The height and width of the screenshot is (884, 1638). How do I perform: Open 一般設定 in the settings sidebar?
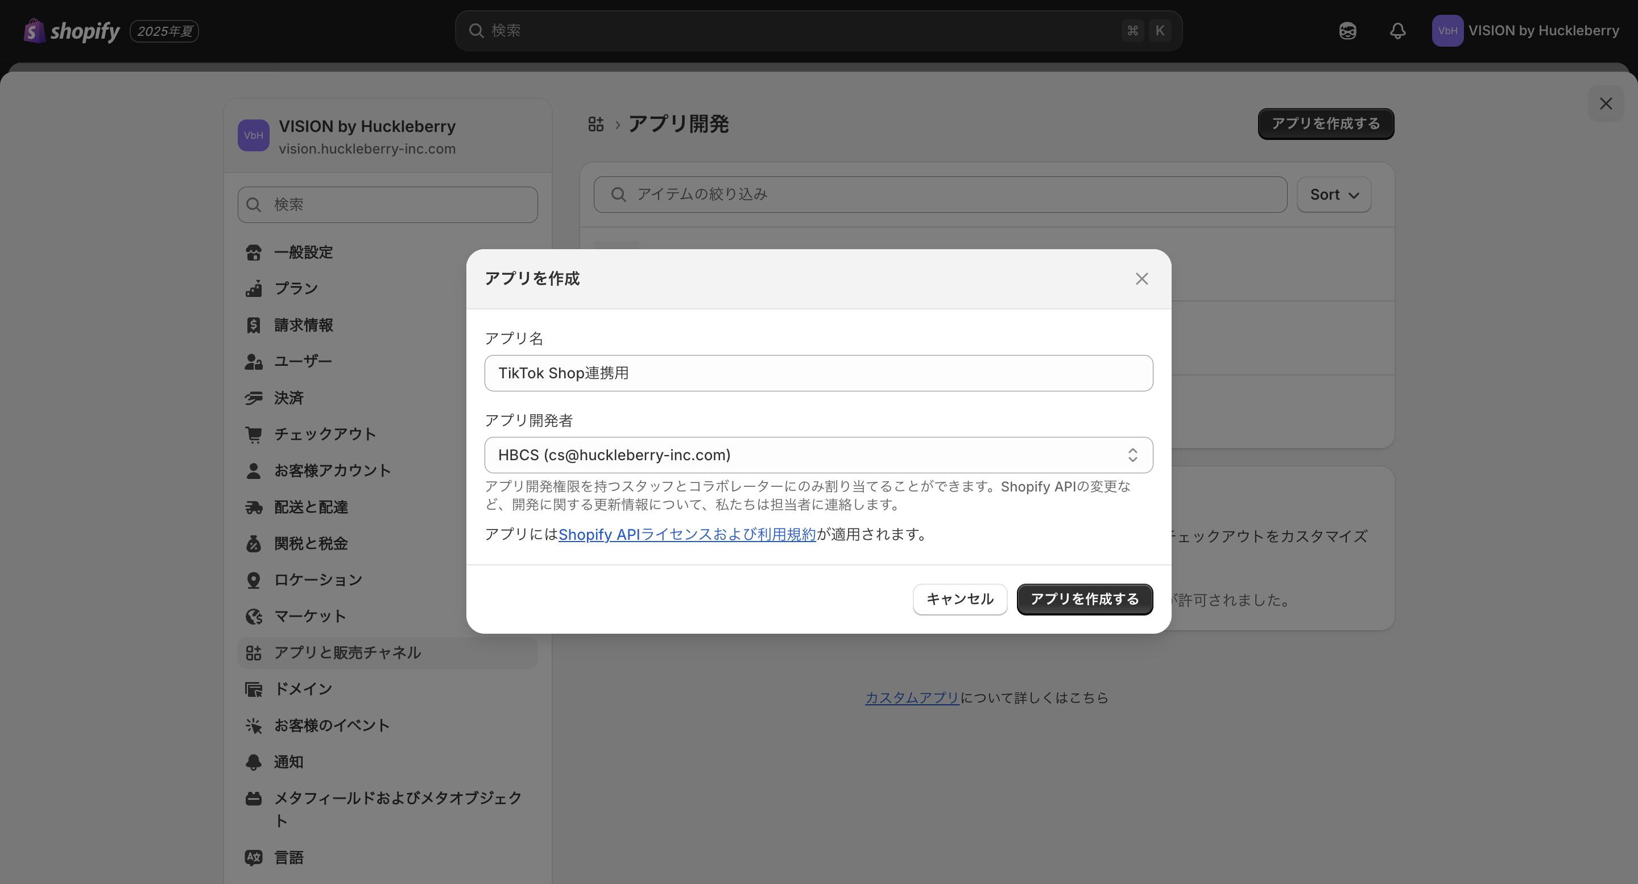387,253
